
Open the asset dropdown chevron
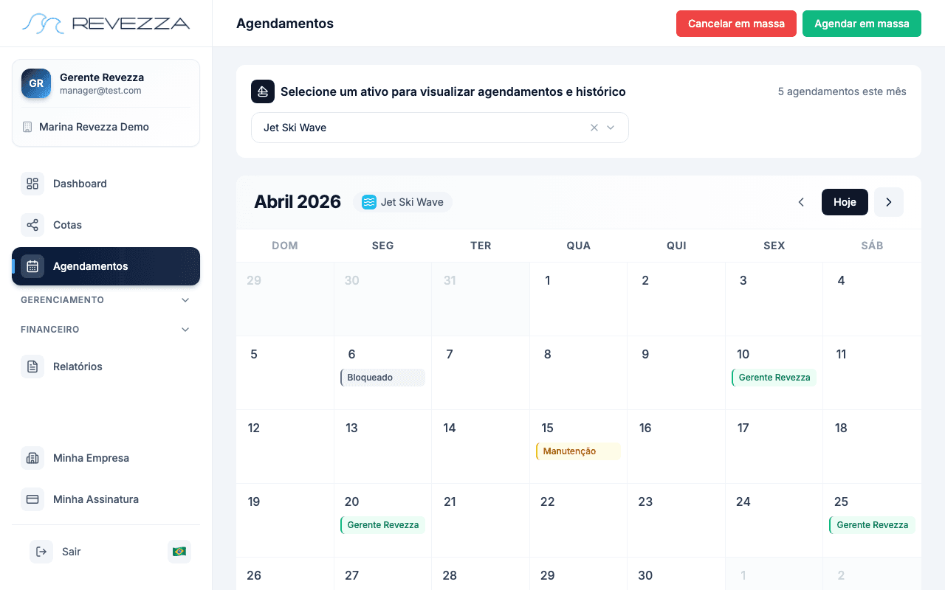pos(611,128)
